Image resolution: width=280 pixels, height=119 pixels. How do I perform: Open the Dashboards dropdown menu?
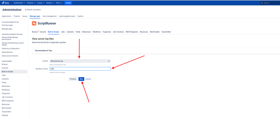(19, 3)
